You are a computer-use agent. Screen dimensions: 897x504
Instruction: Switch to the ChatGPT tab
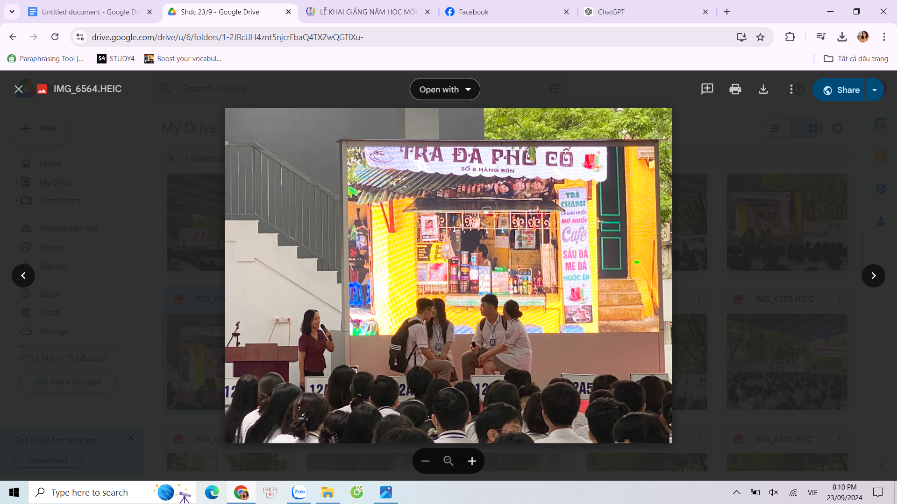[x=644, y=12]
